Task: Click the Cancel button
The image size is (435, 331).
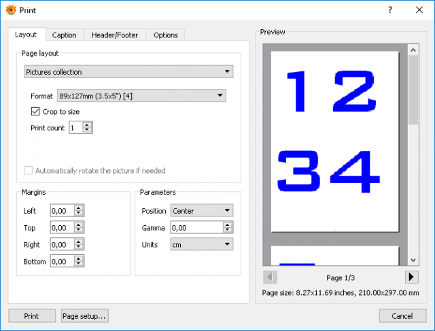Action: tap(402, 316)
